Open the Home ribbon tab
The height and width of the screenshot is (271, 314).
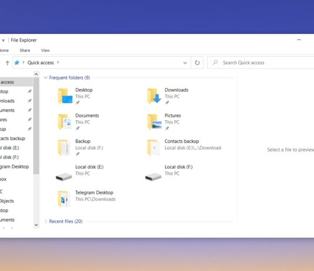pos(4,50)
